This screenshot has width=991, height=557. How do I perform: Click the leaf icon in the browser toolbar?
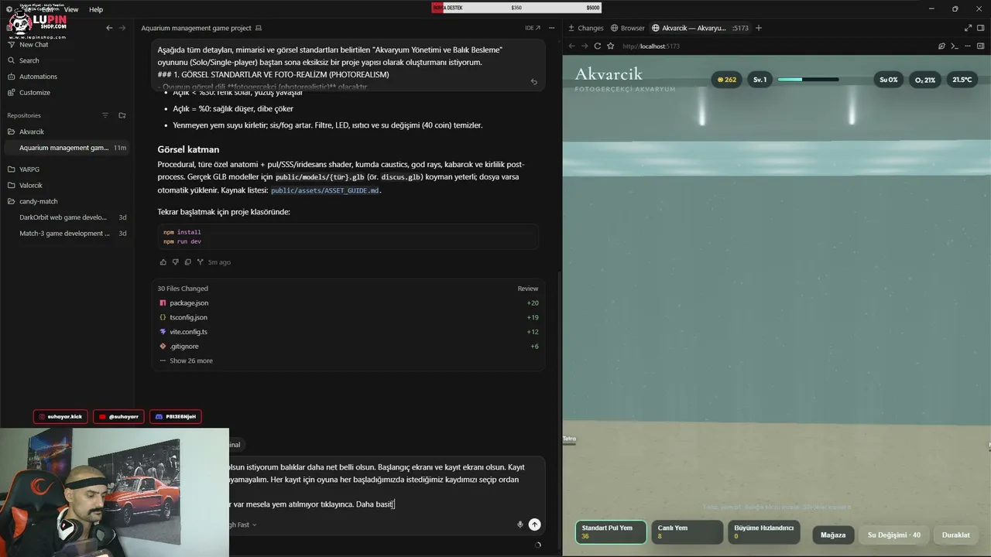[941, 46]
